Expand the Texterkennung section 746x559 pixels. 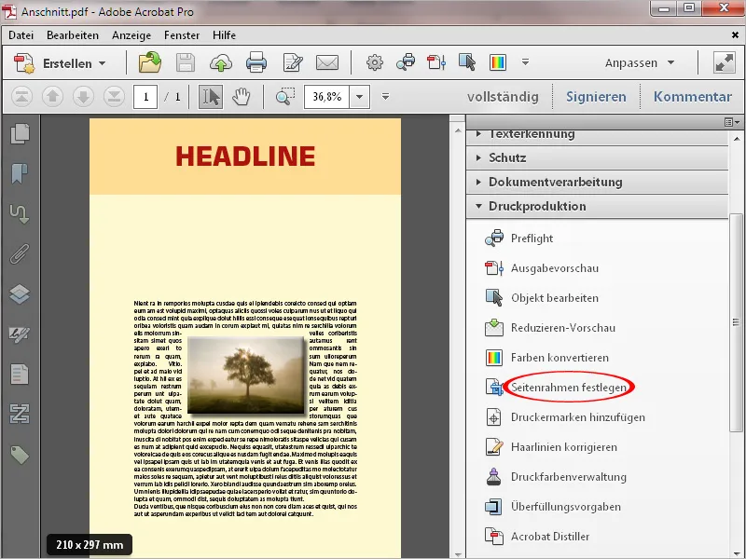coord(597,135)
